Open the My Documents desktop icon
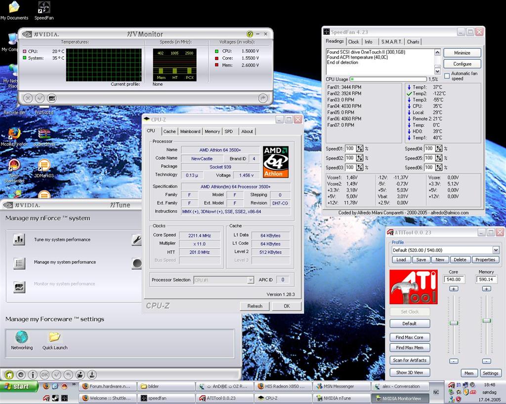The image size is (506, 404). tap(14, 8)
